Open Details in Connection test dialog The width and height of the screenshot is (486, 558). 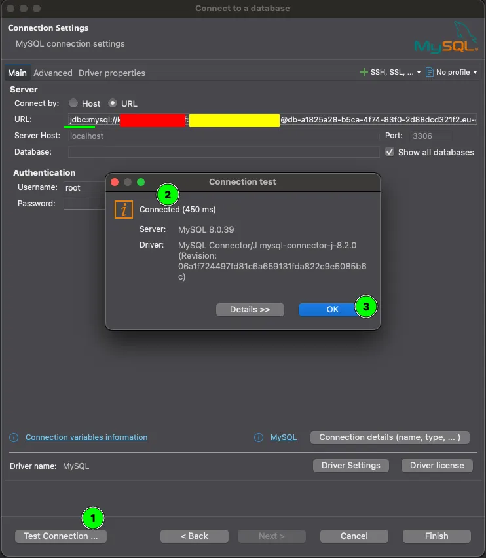pos(250,309)
